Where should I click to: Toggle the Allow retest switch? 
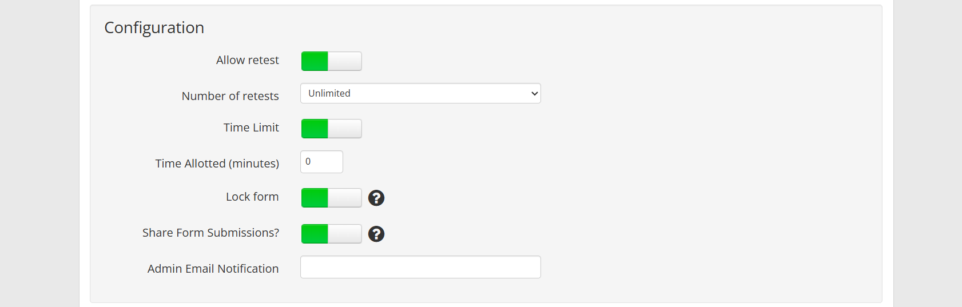coord(331,61)
